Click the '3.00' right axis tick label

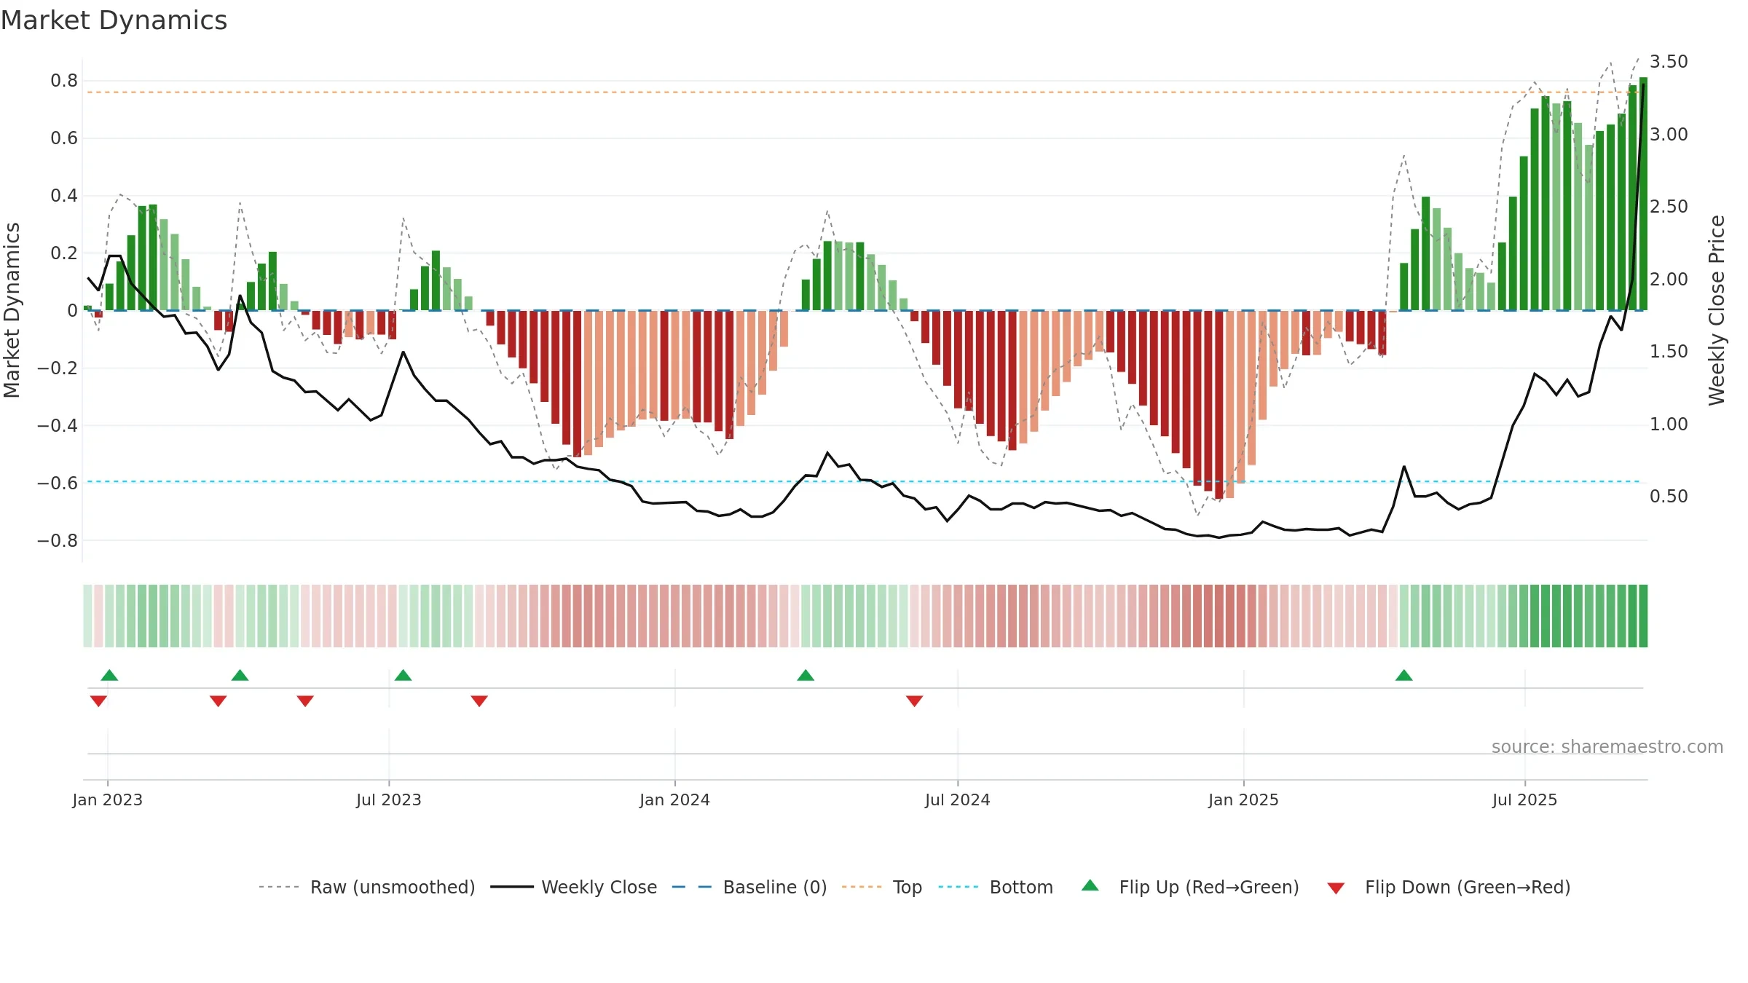tap(1669, 135)
